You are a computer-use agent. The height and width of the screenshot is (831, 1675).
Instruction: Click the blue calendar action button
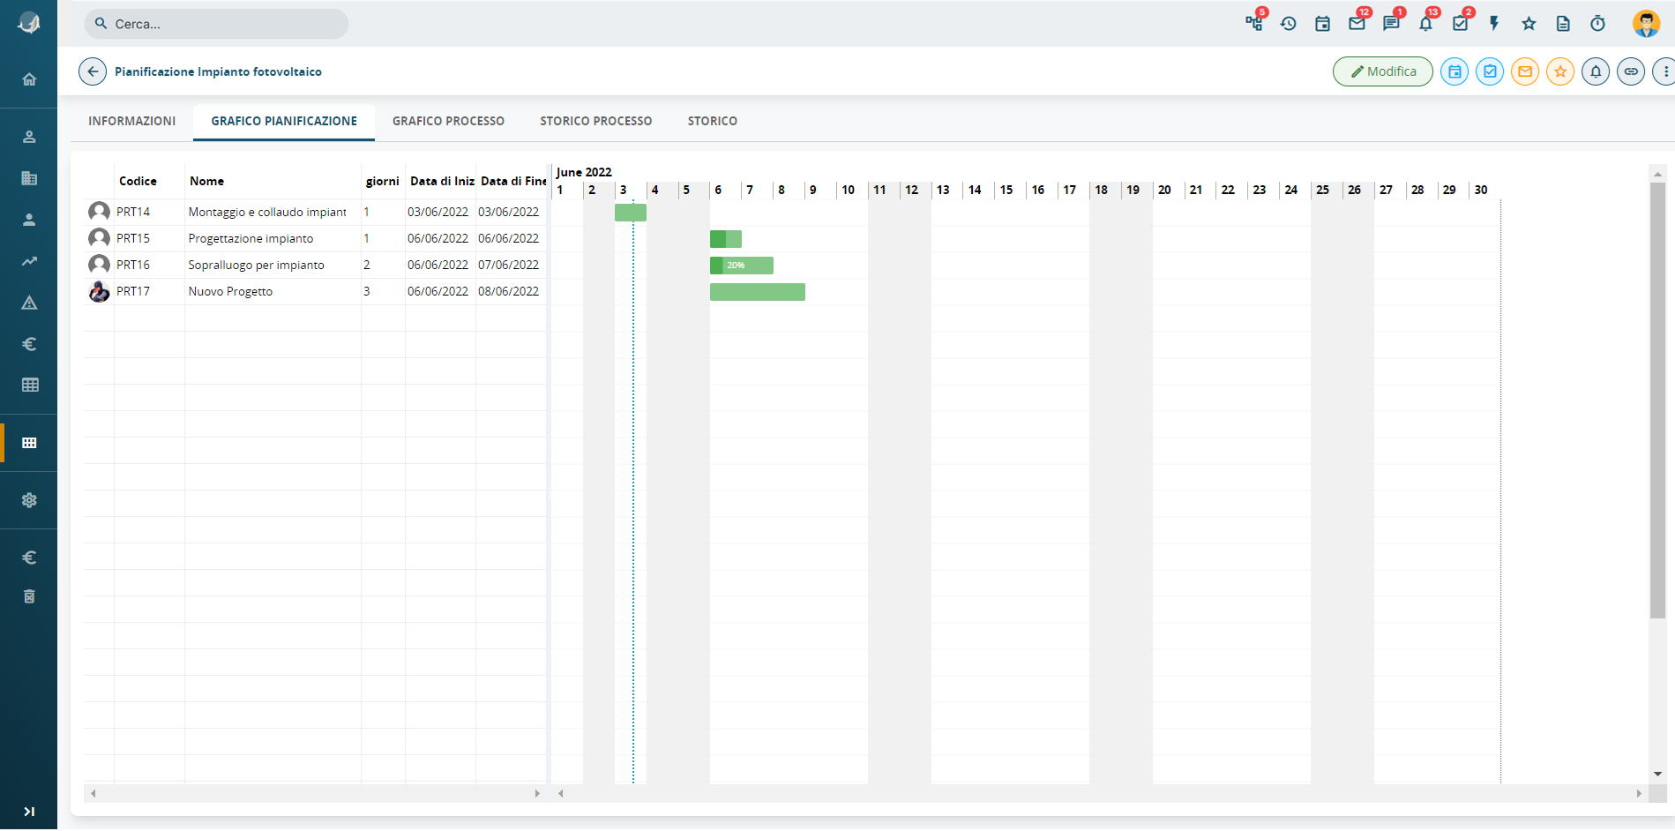coord(1454,71)
